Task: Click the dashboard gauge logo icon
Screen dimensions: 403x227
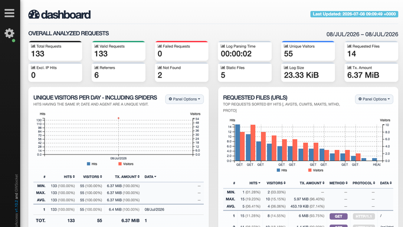Action: coord(34,14)
